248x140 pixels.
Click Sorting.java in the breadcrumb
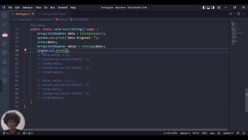(x=45, y=19)
